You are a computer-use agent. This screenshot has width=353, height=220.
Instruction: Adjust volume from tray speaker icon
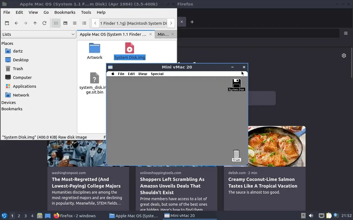(311, 216)
